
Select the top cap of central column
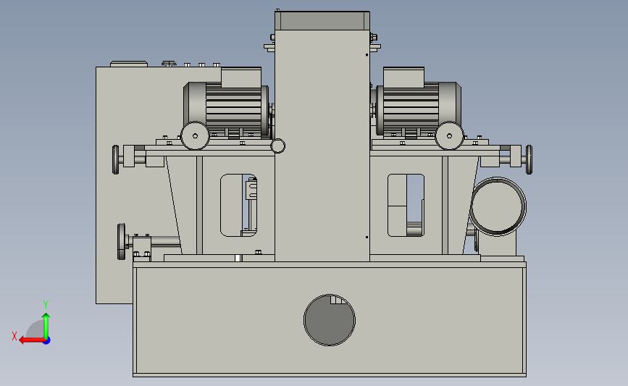322,20
